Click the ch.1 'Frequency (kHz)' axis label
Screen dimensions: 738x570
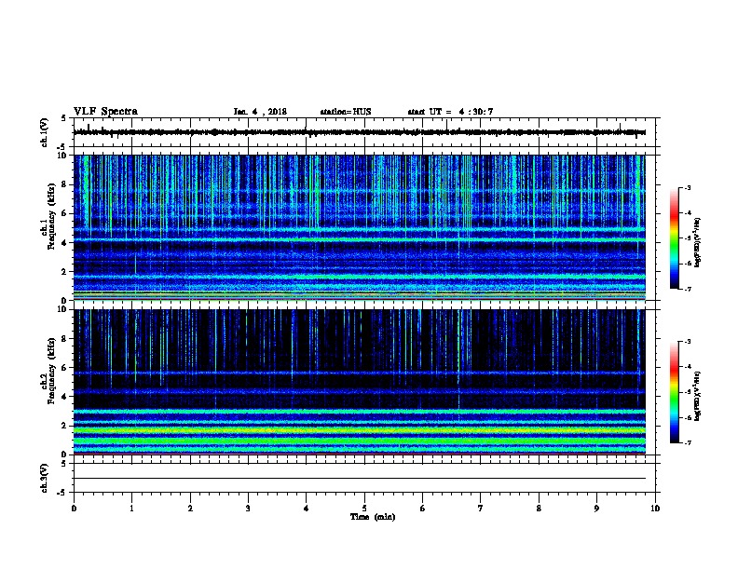(52, 216)
